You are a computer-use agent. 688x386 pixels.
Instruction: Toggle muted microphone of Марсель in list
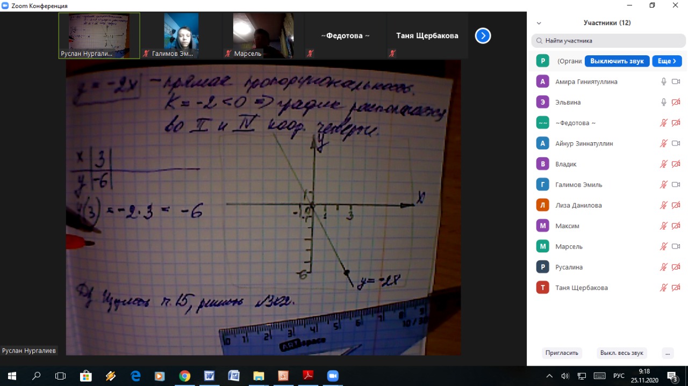pos(664,246)
